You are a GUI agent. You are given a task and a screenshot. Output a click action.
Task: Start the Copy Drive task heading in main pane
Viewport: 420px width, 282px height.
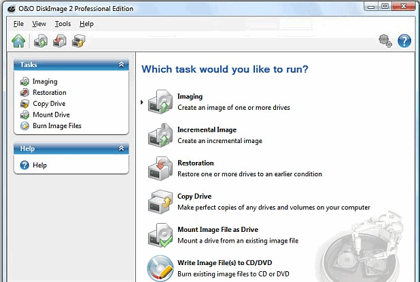click(x=194, y=197)
